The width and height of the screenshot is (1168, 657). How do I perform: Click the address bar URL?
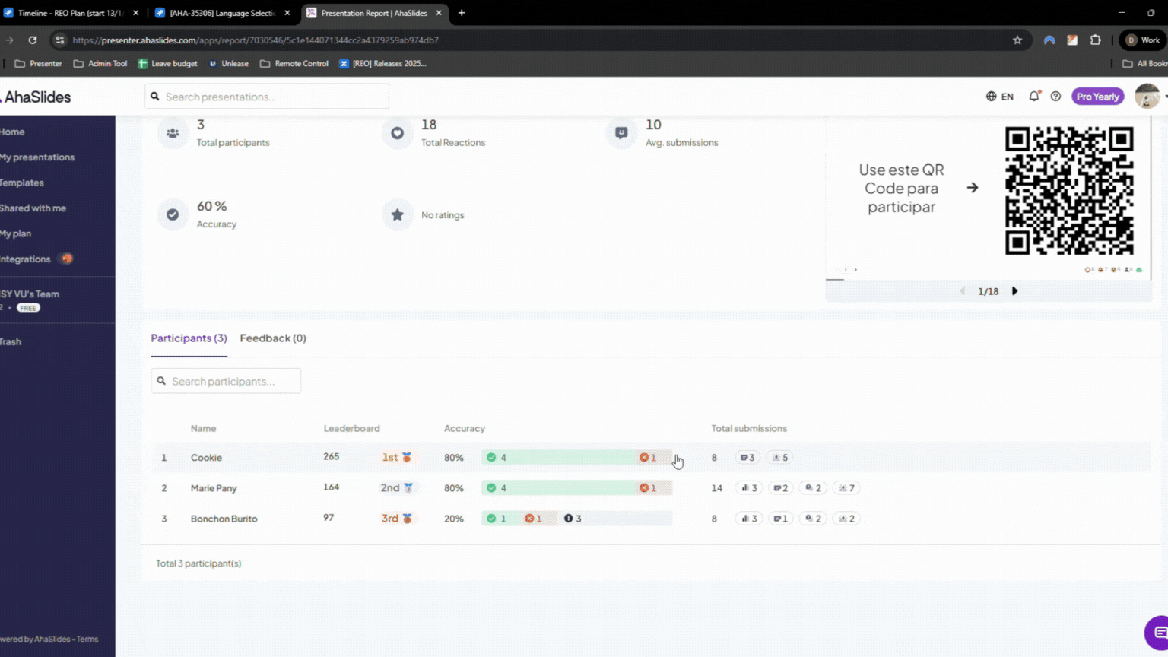[255, 40]
